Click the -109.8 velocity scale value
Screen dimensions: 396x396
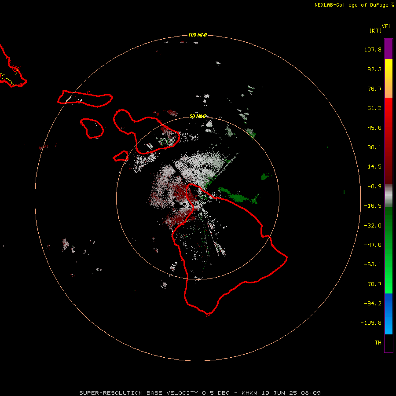click(371, 323)
